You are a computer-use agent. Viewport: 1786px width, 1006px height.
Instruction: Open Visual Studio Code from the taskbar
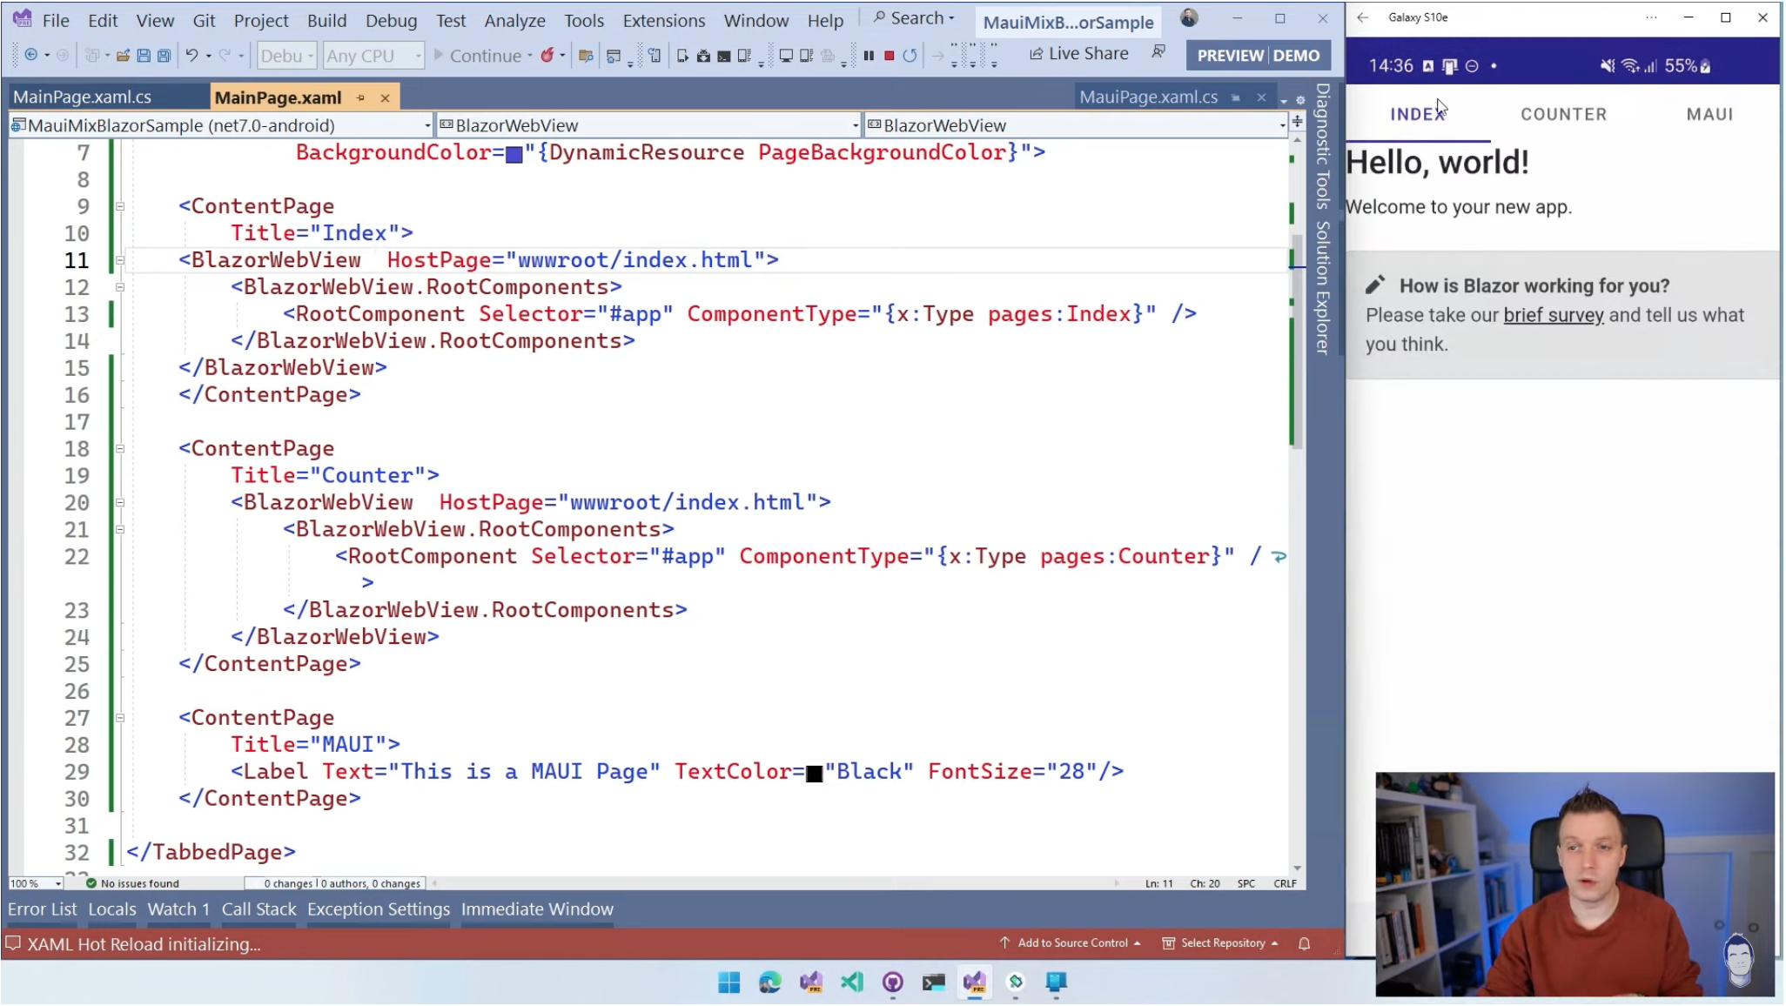coord(852,983)
